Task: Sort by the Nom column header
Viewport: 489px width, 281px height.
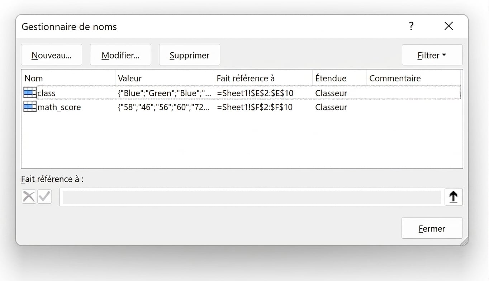Action: pos(68,78)
